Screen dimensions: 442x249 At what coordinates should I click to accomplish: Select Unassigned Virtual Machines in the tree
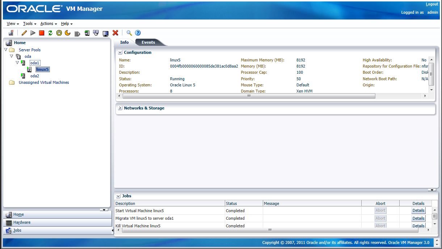tap(44, 82)
